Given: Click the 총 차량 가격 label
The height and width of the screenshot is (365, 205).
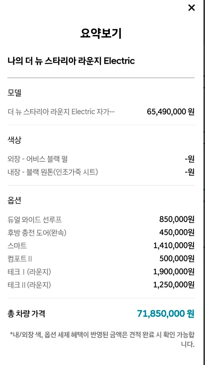Looking at the screenshot, I should 26,314.
